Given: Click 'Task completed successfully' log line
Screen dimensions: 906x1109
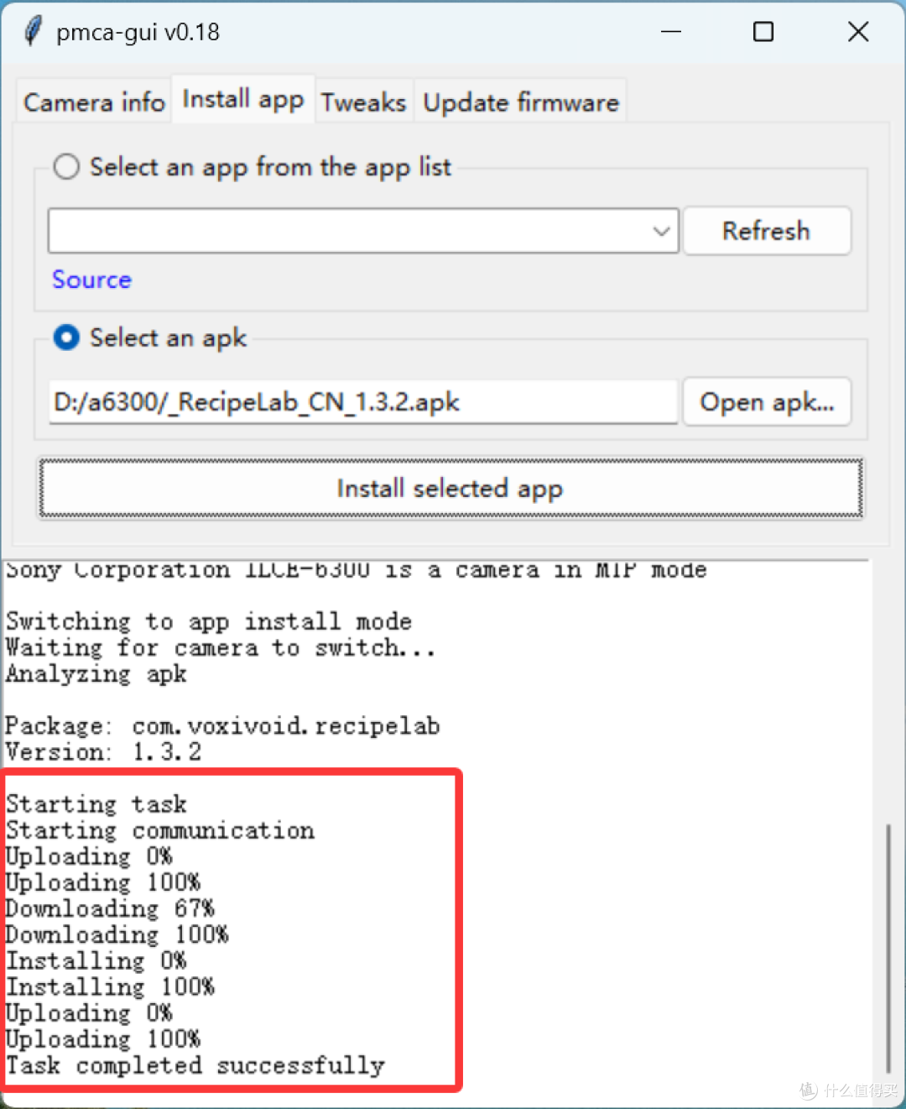Looking at the screenshot, I should (195, 1065).
